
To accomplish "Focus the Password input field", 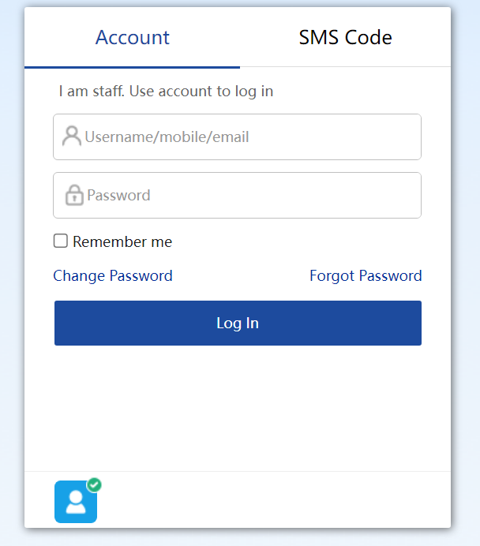I will click(x=237, y=195).
